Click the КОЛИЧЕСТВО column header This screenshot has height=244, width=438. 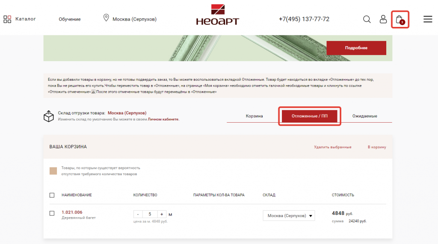coord(145,195)
